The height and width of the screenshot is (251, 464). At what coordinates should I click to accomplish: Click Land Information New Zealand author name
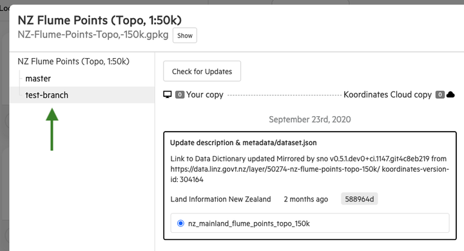click(220, 199)
